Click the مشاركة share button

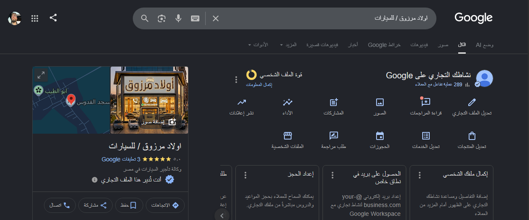click(95, 205)
